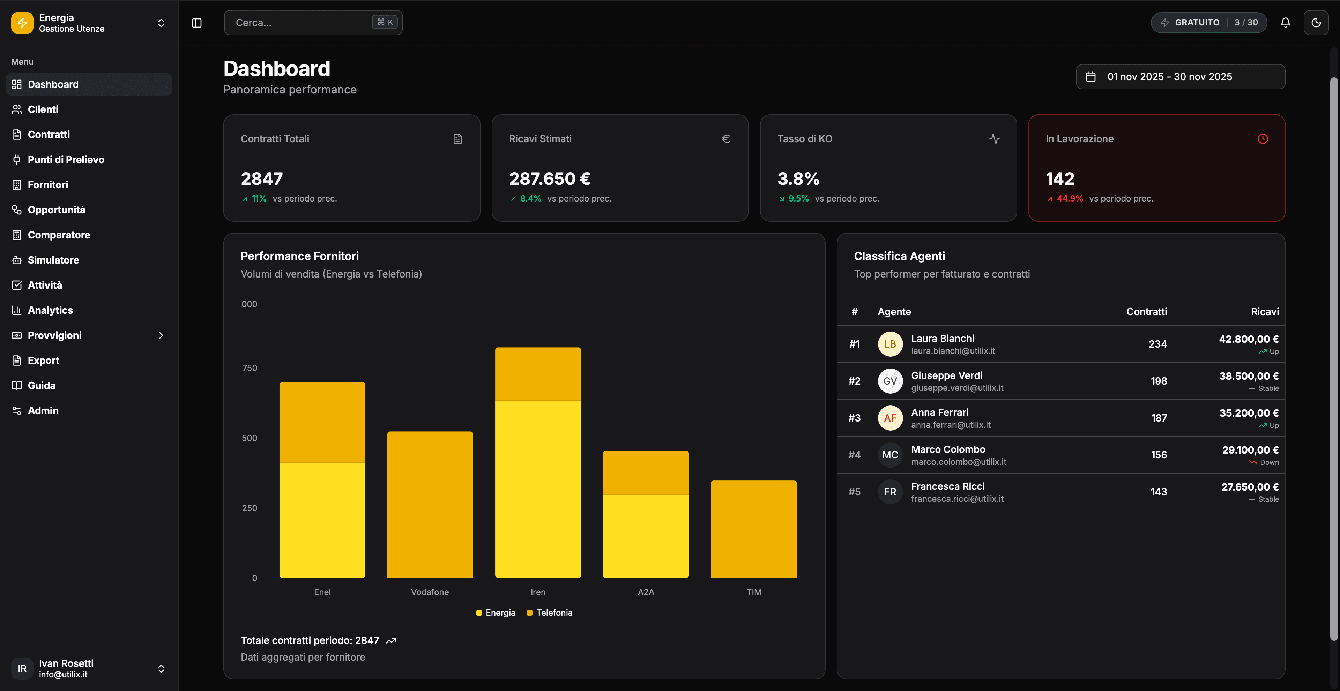1340x691 pixels.
Task: Click the GRATUITO 3/30 upgrade button
Action: pyautogui.click(x=1208, y=22)
